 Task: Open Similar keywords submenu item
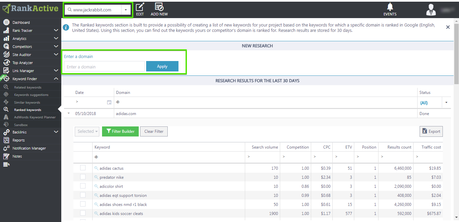[x=27, y=103]
